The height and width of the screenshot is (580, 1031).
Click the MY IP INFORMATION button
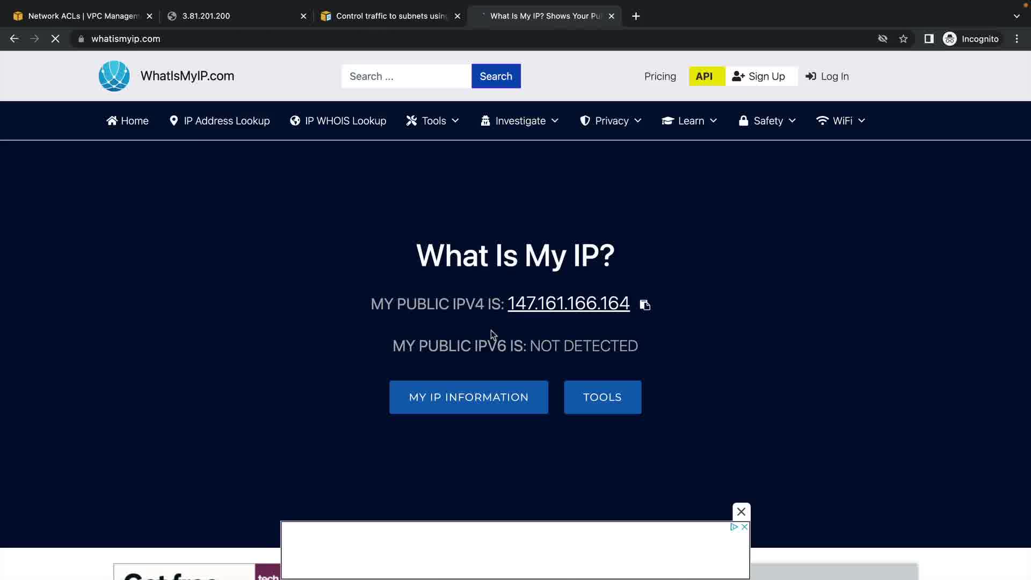point(468,397)
